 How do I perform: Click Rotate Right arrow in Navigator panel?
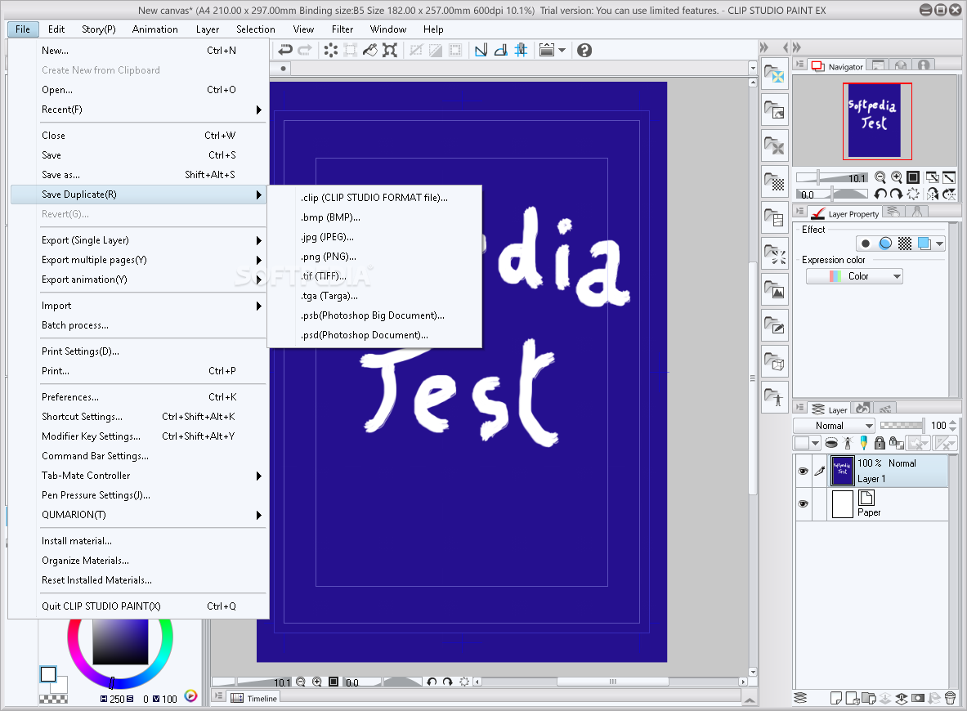(x=897, y=195)
